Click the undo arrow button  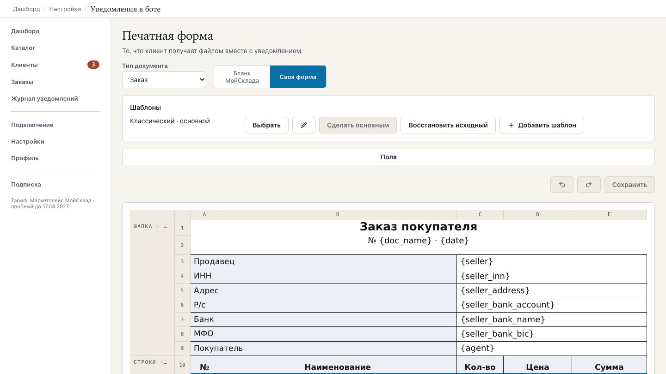coord(562,185)
